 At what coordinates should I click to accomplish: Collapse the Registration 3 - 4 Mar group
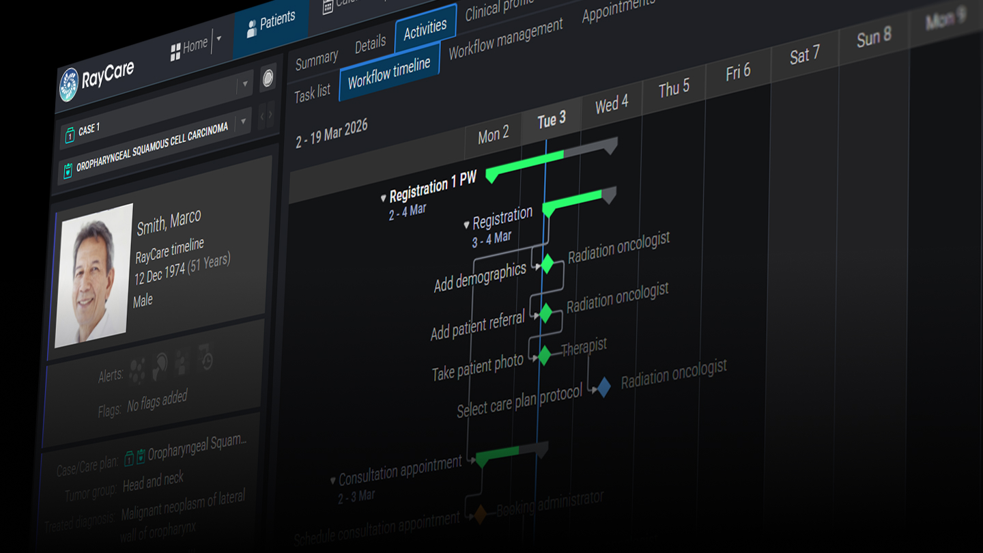[467, 225]
